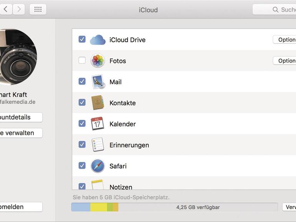
Task: Disable the Mail sync checkbox
Action: click(x=82, y=81)
